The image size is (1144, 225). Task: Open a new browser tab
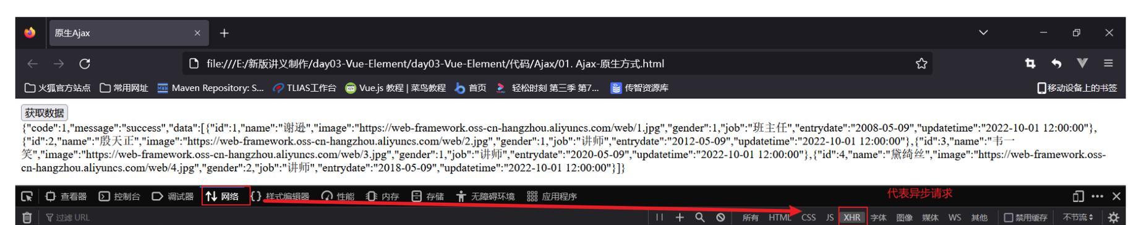tap(224, 33)
